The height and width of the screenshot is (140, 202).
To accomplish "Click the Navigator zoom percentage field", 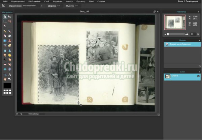I will point(193,34).
